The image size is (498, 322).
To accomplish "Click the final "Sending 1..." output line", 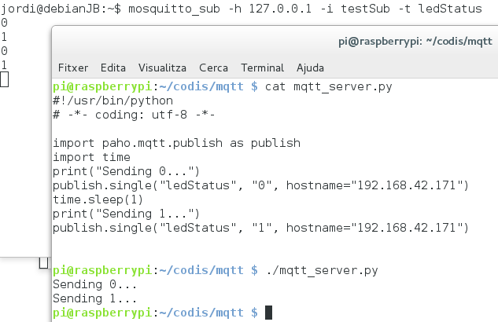I will click(x=94, y=298).
